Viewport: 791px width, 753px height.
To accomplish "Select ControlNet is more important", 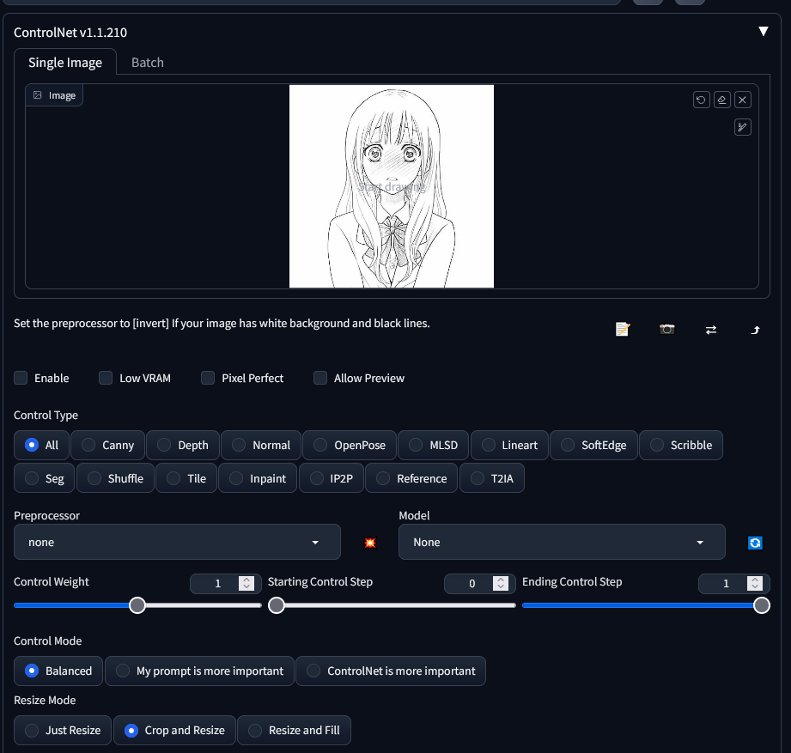I will point(391,671).
